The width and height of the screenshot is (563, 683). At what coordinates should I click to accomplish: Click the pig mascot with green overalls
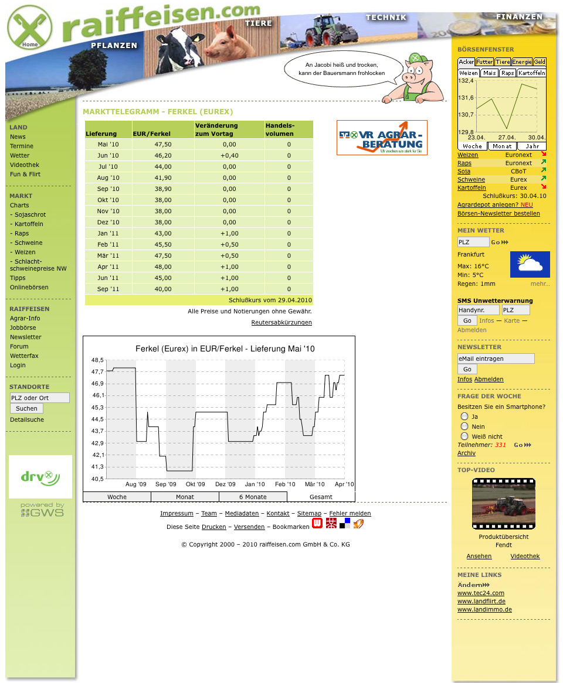coord(414,78)
